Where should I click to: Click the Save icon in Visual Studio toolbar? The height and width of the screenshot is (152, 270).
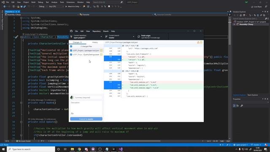pos(22,7)
